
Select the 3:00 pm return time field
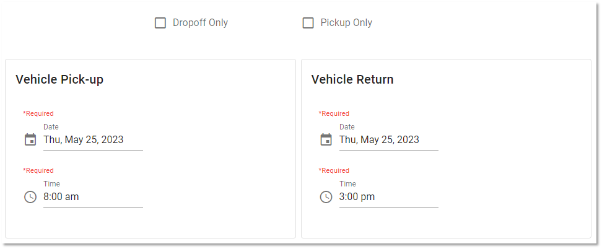(x=388, y=197)
